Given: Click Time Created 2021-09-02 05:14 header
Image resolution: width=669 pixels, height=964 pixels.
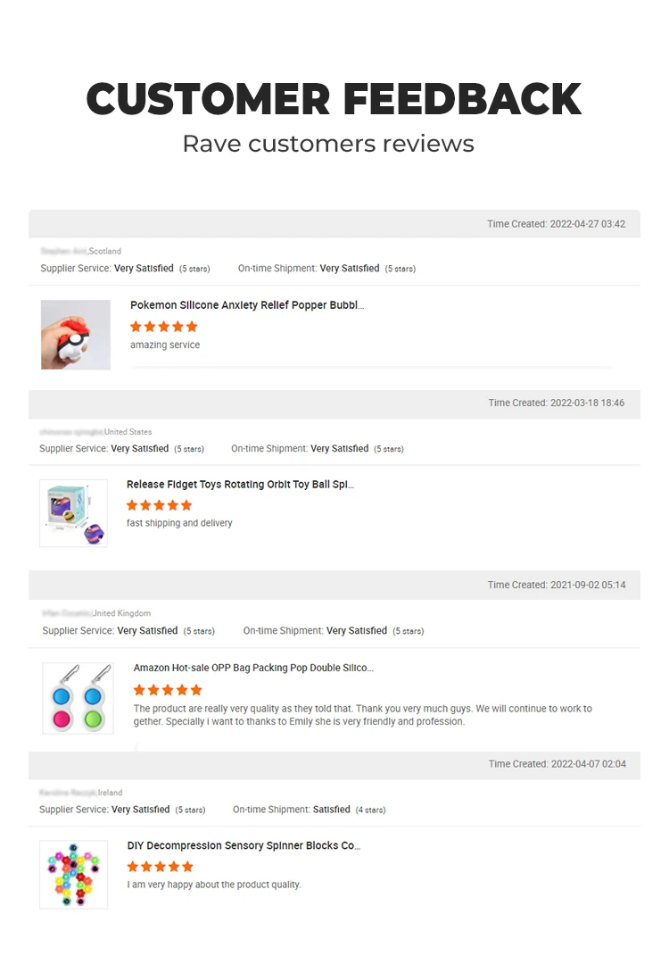Looking at the screenshot, I should (x=557, y=585).
